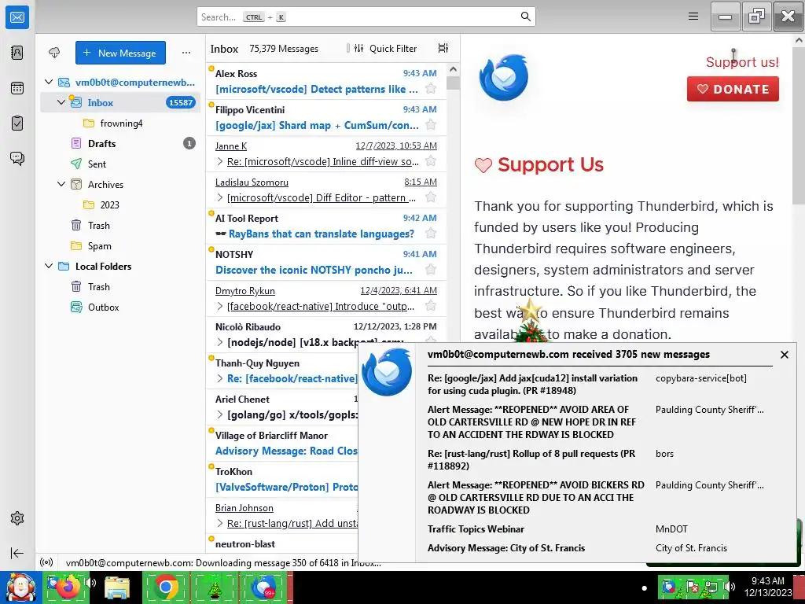Collapse the Inbox folder
The image size is (805, 604).
(x=61, y=102)
